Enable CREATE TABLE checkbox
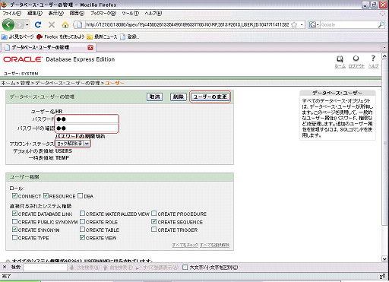389x282 pixels. pos(82,230)
